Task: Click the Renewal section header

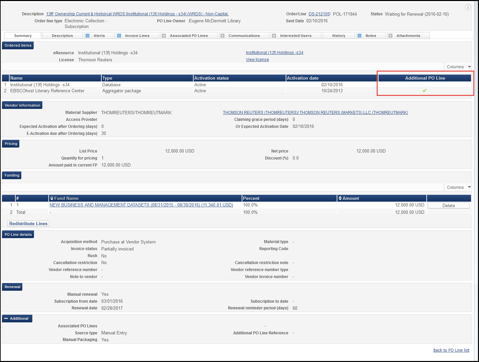Action: (12, 287)
